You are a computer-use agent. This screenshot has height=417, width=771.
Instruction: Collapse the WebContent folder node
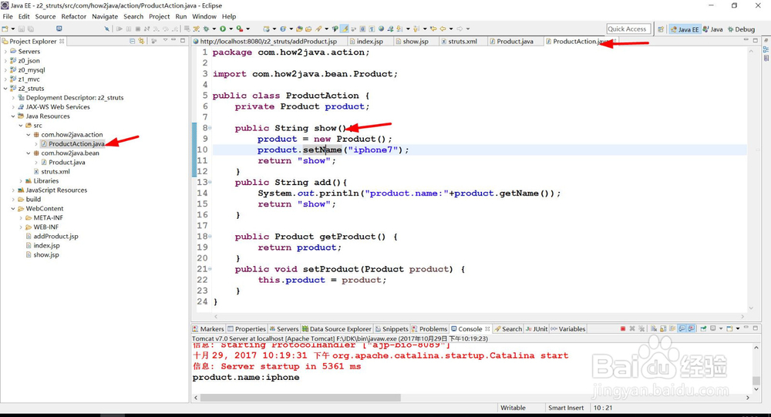click(13, 208)
